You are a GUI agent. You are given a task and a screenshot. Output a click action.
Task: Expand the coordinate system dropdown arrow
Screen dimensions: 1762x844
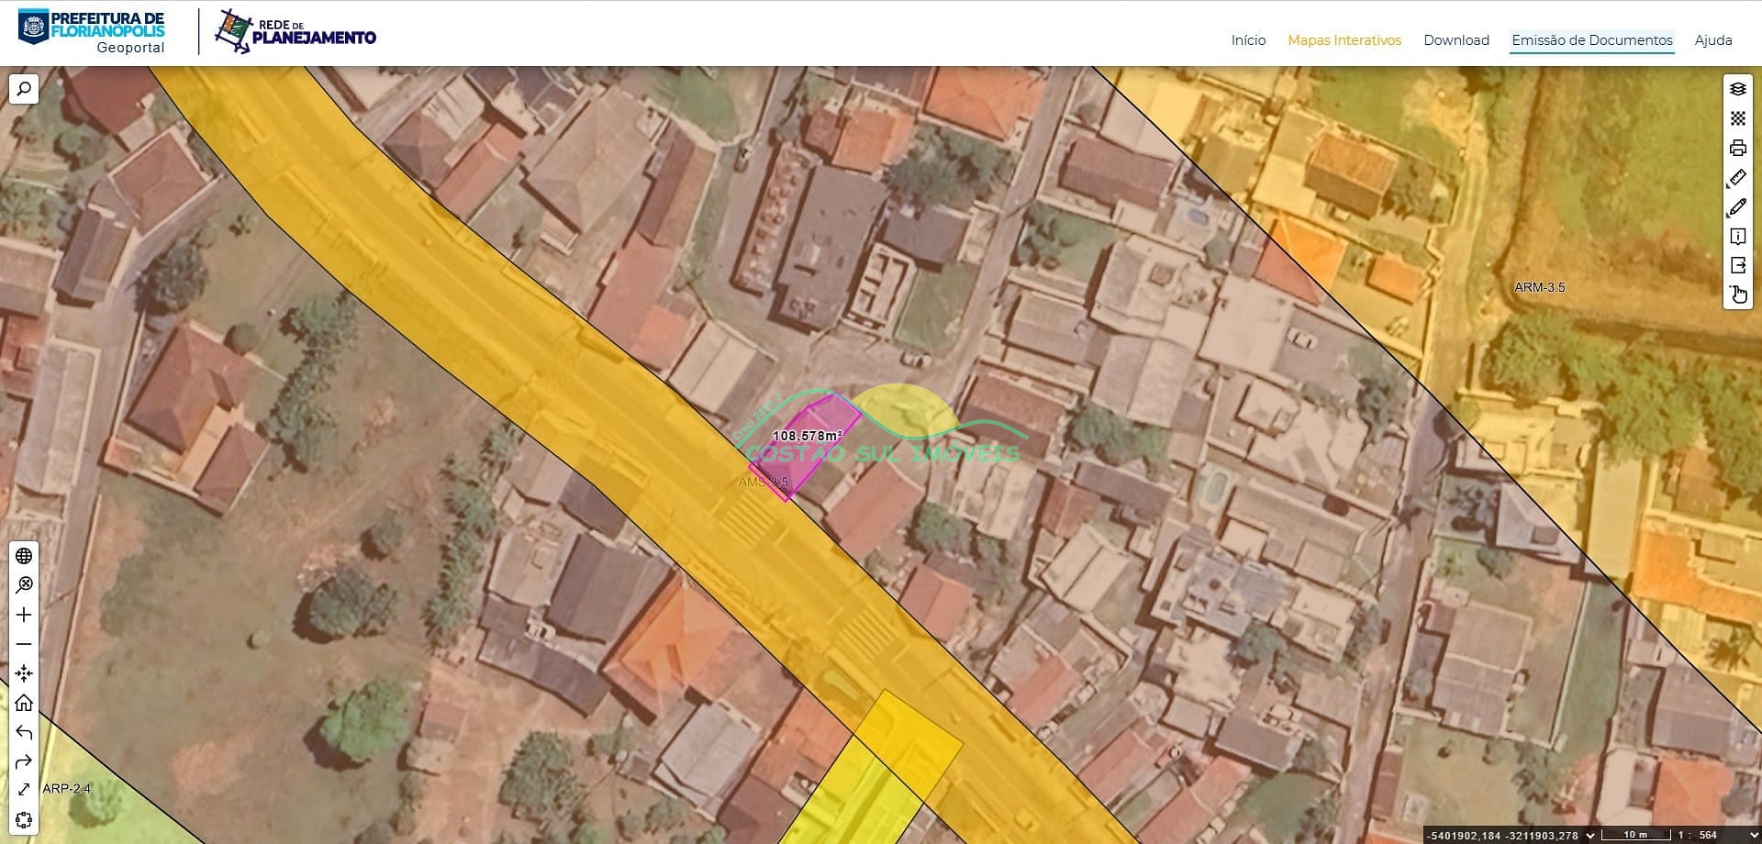pos(1591,835)
